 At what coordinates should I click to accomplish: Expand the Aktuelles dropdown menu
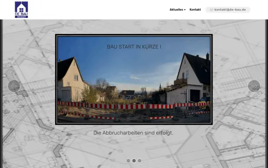(x=177, y=10)
